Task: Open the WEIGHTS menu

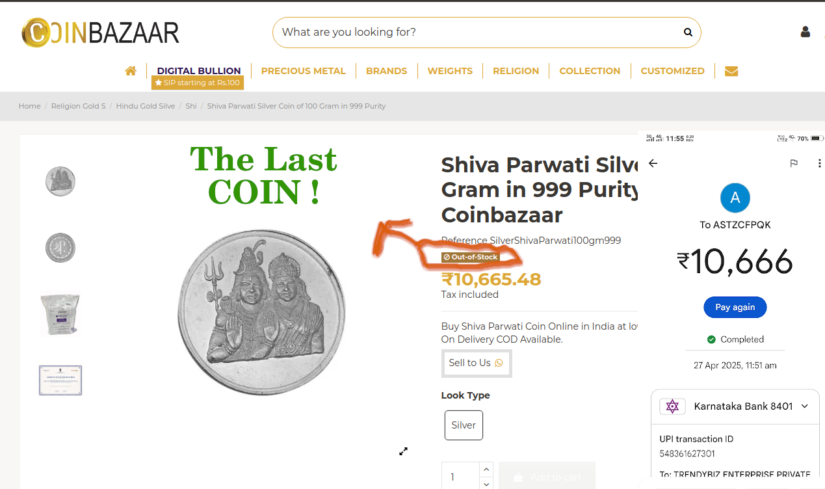Action: coord(450,71)
